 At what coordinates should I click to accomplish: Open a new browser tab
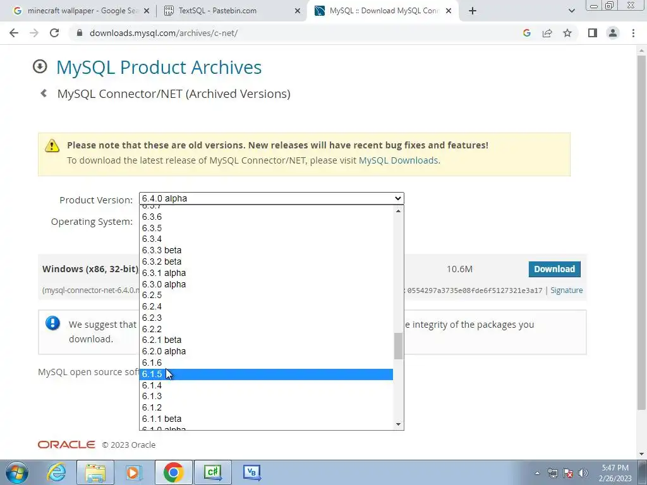coord(473,11)
